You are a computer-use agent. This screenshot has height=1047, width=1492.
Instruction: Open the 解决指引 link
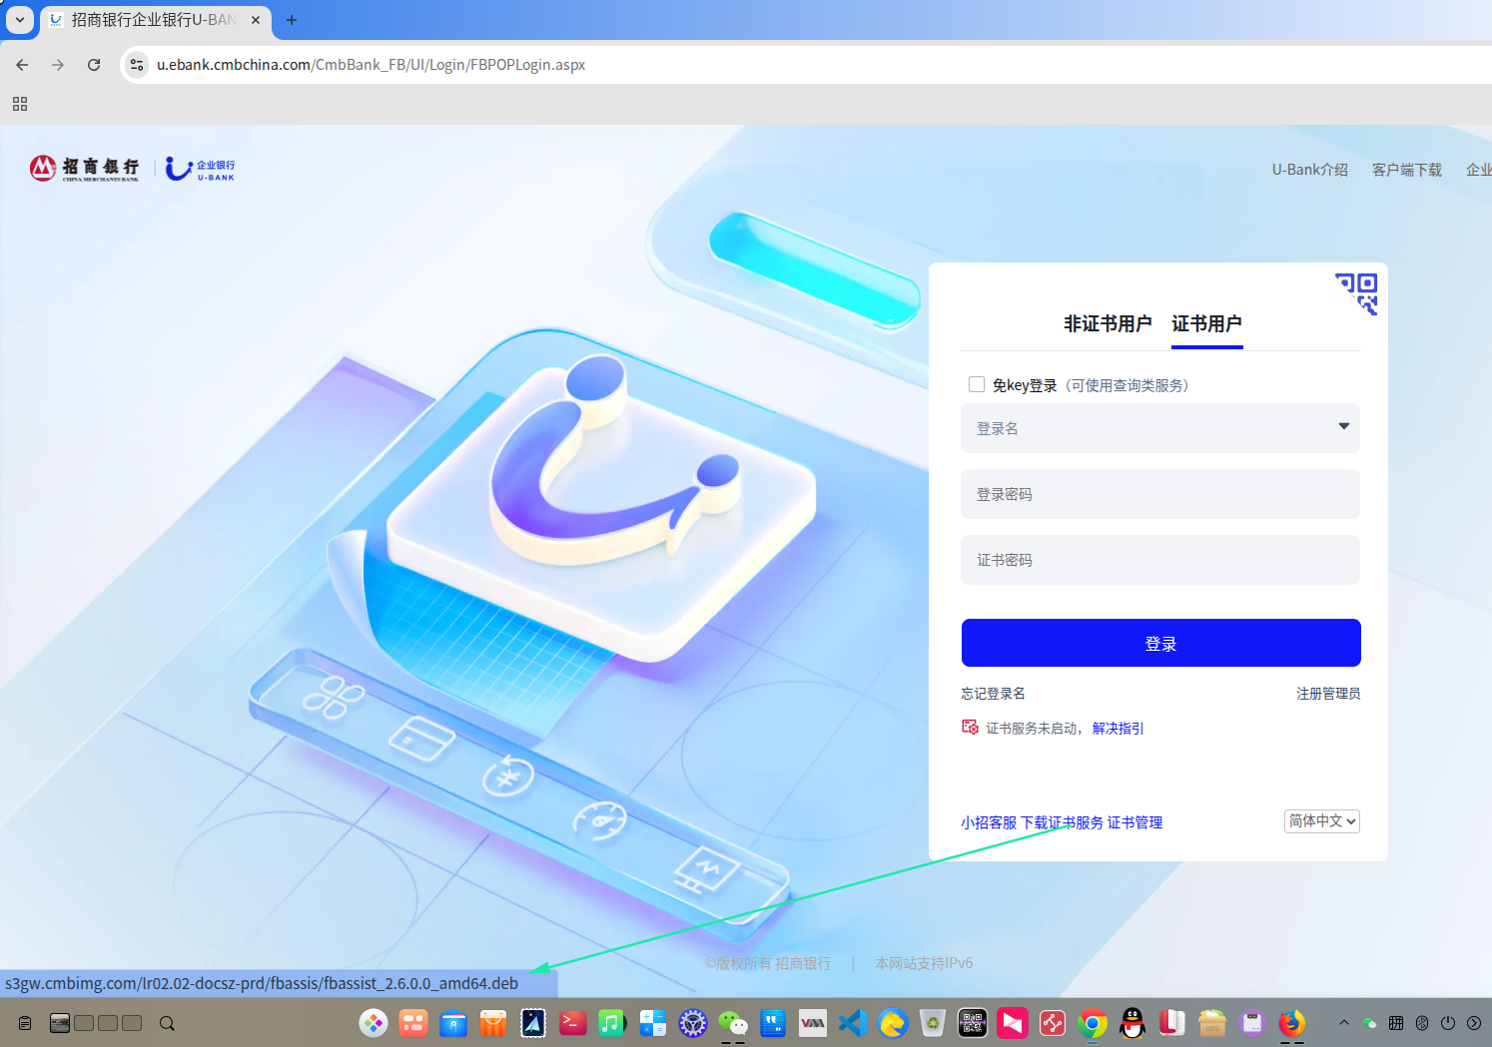1119,728
